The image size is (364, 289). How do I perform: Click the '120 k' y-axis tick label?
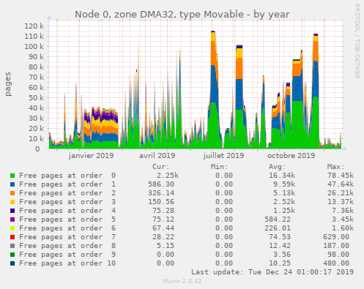coord(34,26)
